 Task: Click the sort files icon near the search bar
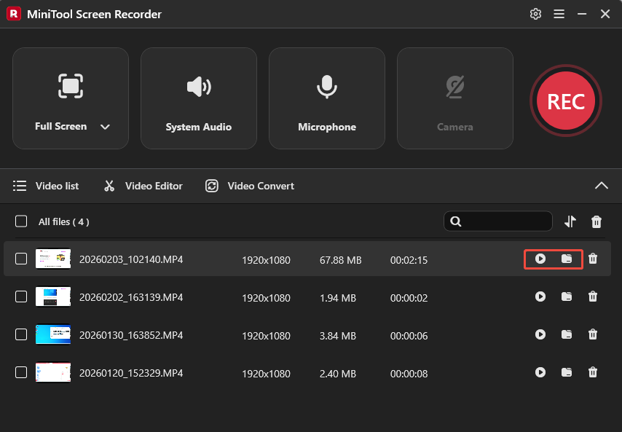(x=570, y=221)
